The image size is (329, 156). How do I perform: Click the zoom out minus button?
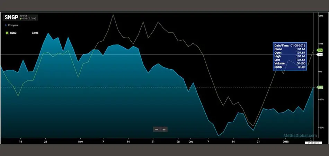157,129
